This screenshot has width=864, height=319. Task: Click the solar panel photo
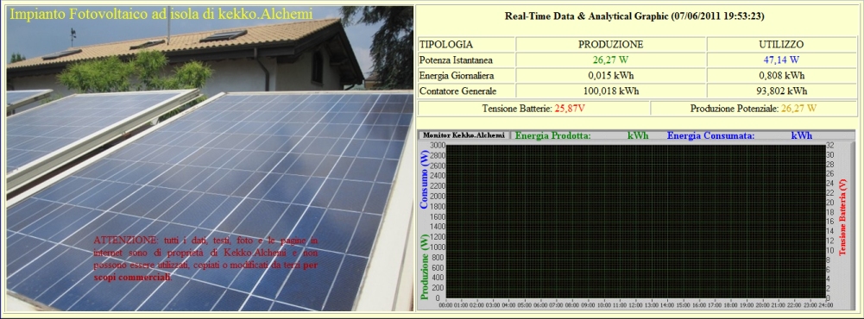point(210,159)
